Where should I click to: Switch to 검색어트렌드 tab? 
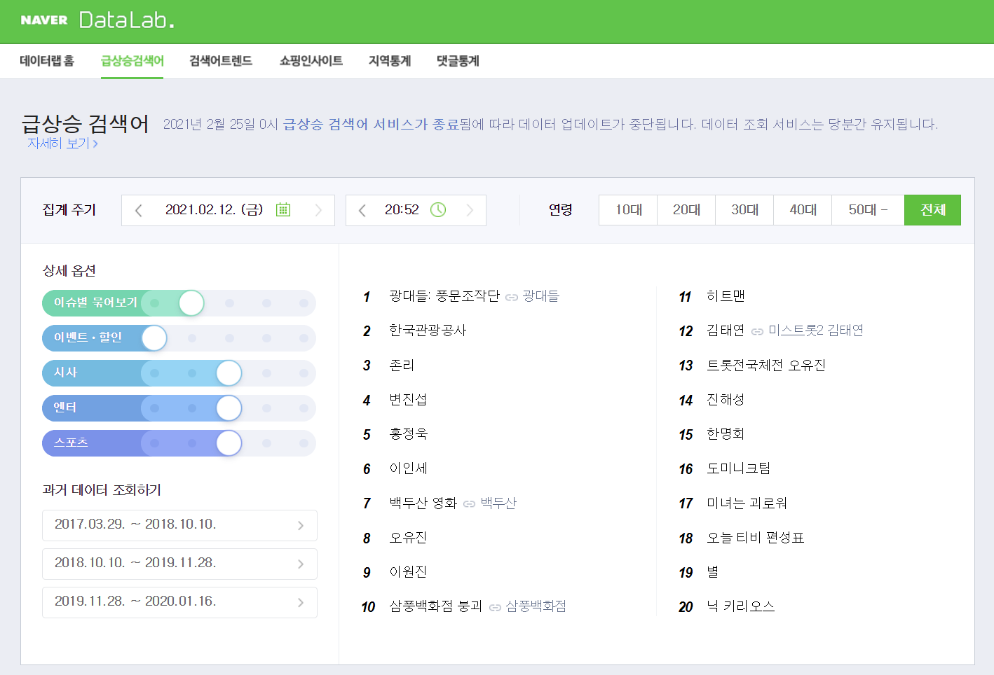[221, 61]
